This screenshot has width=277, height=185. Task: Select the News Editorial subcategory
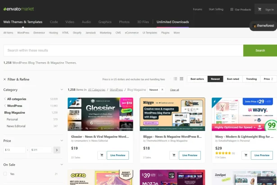pyautogui.click(x=16, y=126)
